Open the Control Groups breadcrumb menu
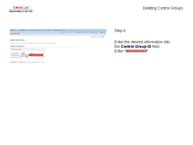This screenshot has height=145, width=193. pyautogui.click(x=46, y=30)
